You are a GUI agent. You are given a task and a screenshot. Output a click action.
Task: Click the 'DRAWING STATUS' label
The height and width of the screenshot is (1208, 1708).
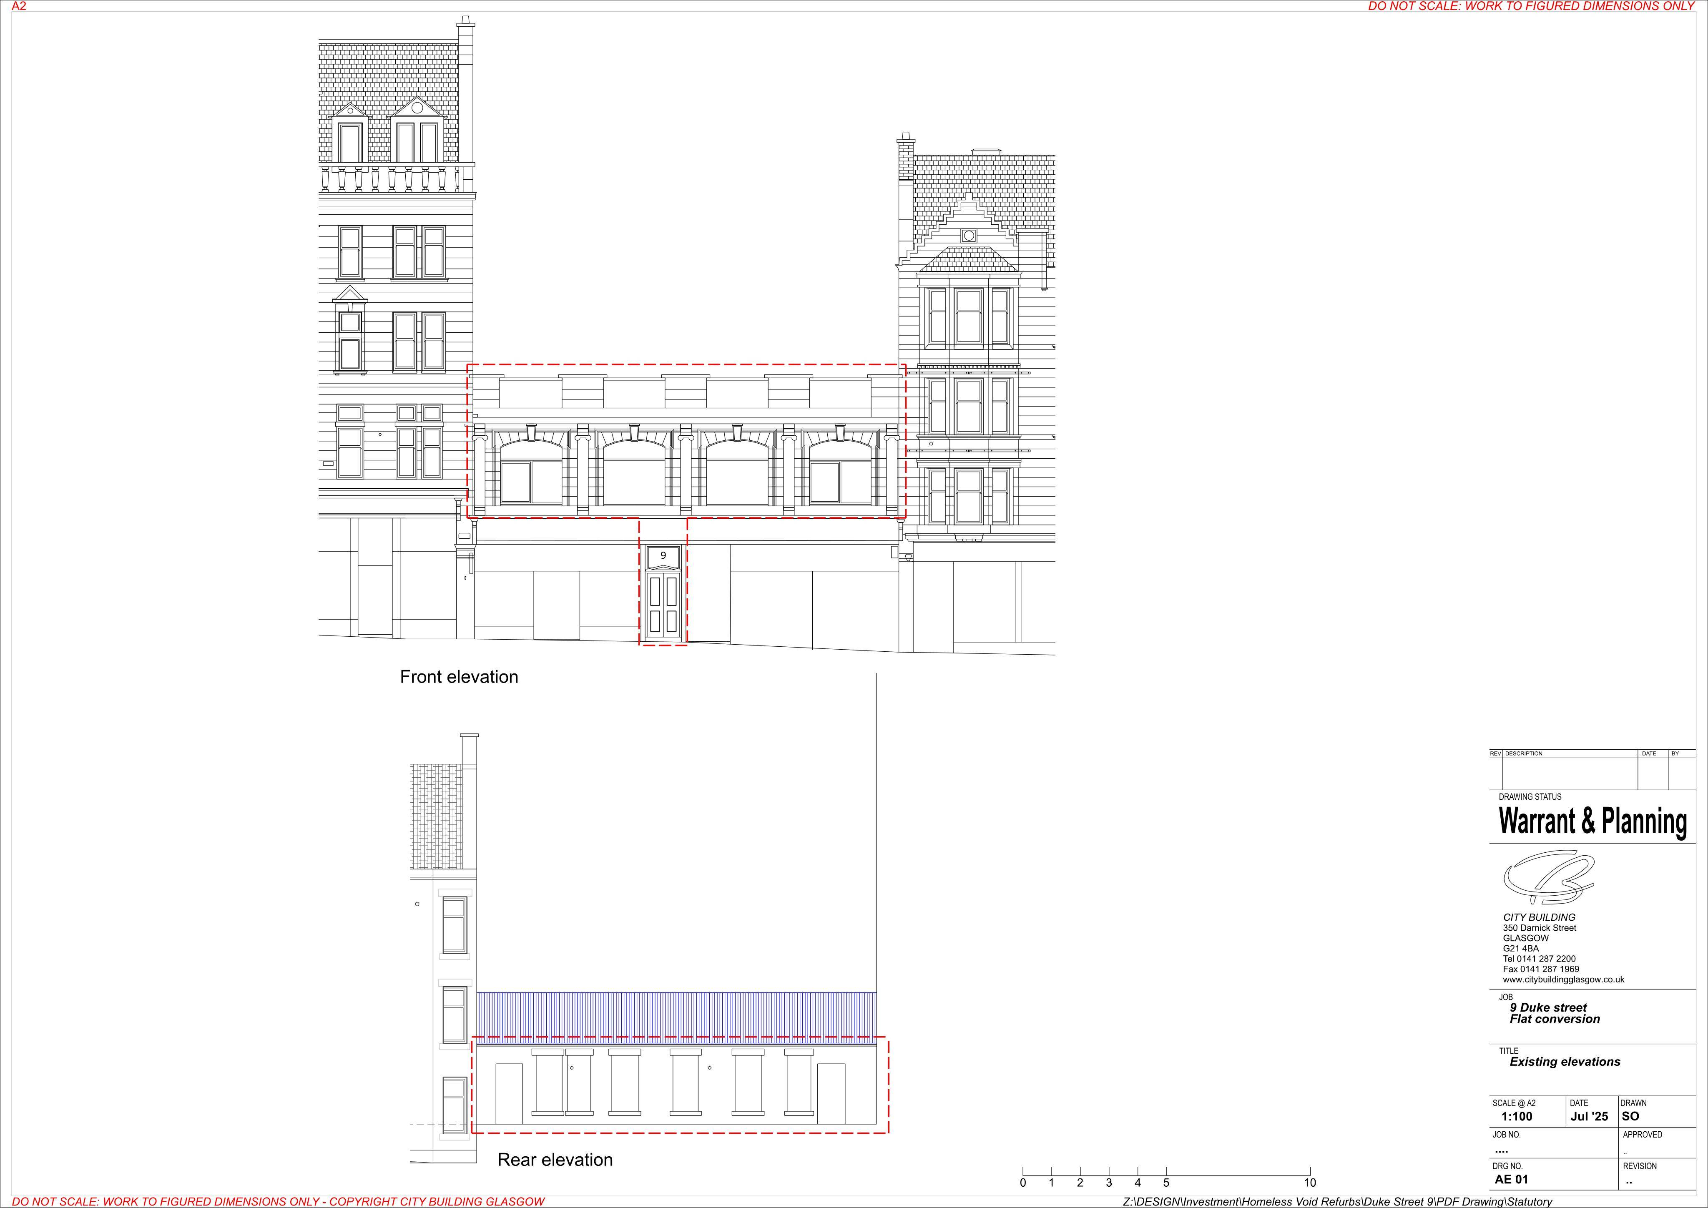[1530, 797]
